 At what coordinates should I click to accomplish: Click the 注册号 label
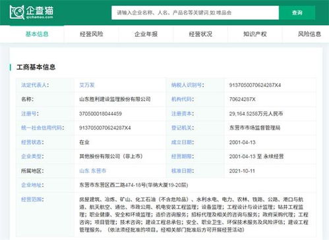point(30,114)
